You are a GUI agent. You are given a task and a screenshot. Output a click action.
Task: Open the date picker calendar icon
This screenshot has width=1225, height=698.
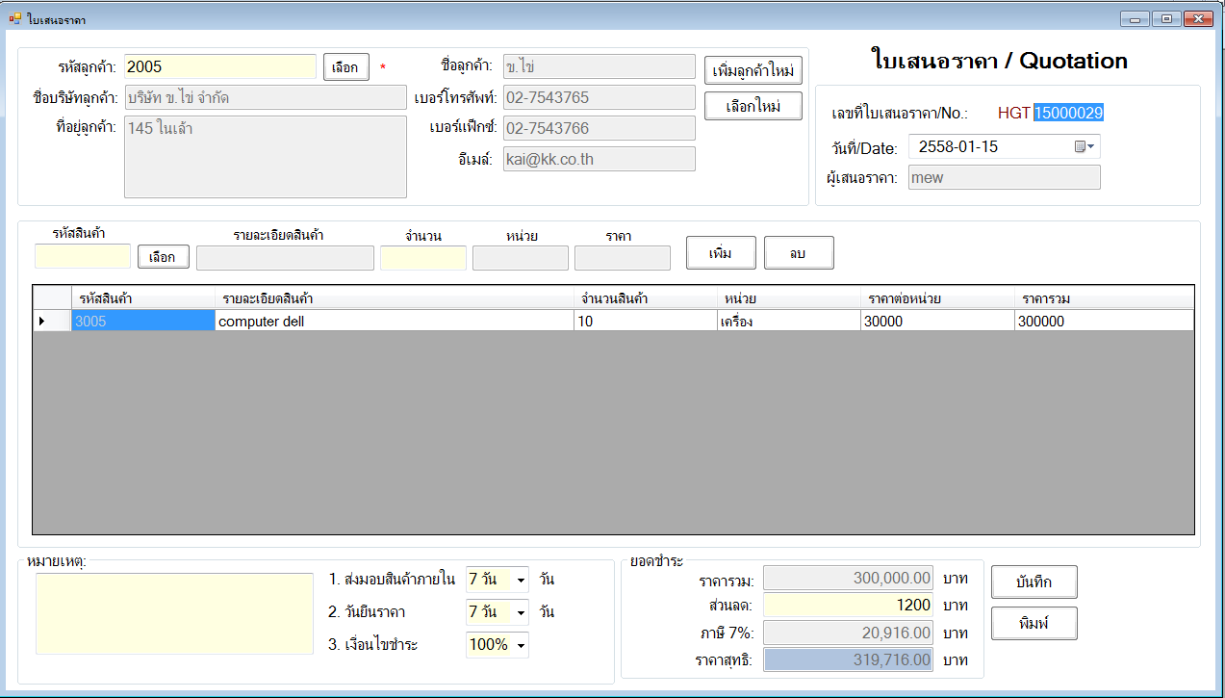pos(1085,147)
